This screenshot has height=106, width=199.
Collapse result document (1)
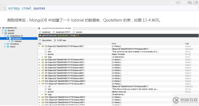point(40,46)
